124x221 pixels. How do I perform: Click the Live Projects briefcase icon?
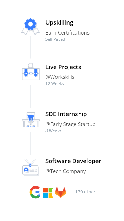pos(31,72)
